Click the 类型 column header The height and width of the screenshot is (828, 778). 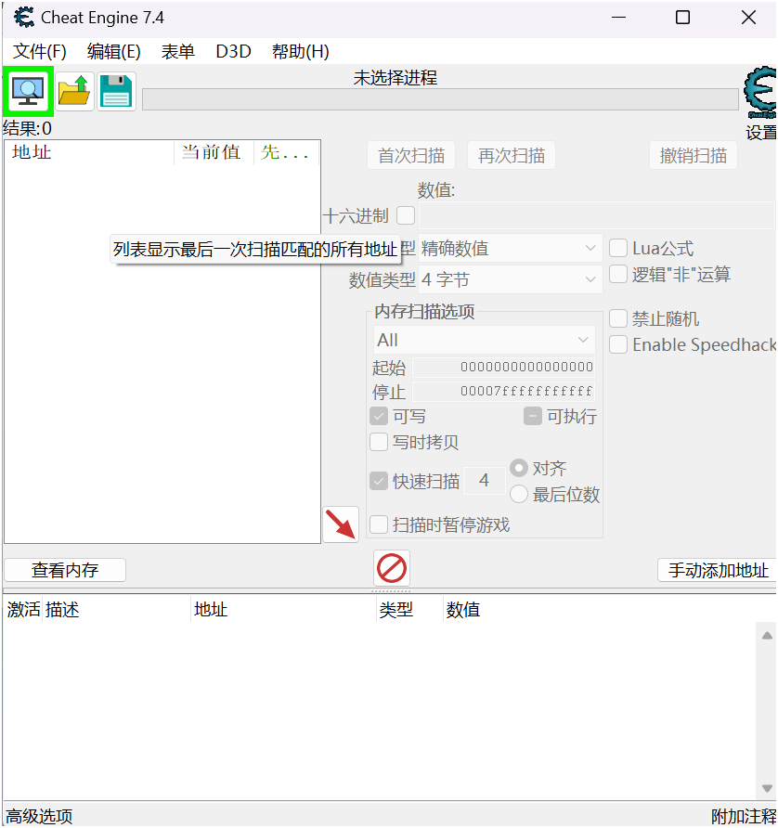[409, 610]
